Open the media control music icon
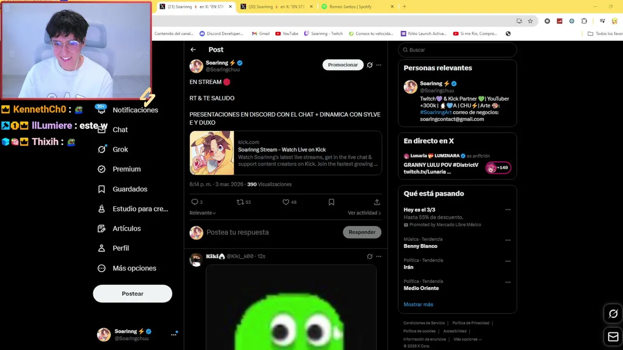This screenshot has height=350, width=623. pyautogui.click(x=602, y=21)
